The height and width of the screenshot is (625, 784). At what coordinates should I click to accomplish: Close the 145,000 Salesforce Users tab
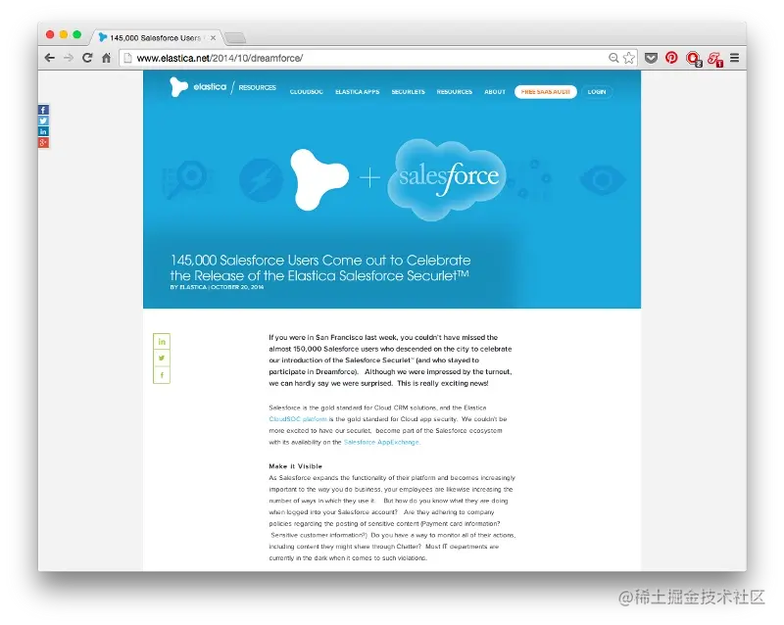pyautogui.click(x=213, y=37)
